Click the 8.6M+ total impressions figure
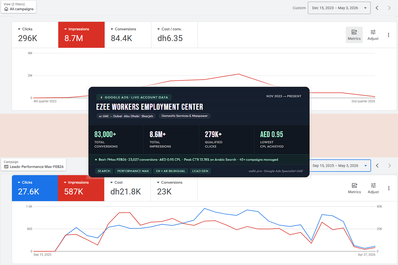 coord(158,134)
